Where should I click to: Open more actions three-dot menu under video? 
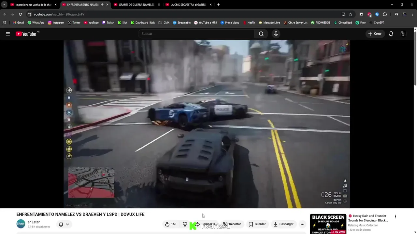(x=302, y=224)
